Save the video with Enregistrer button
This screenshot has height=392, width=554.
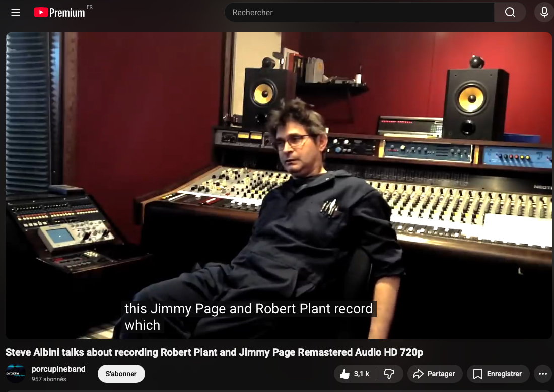pos(498,374)
